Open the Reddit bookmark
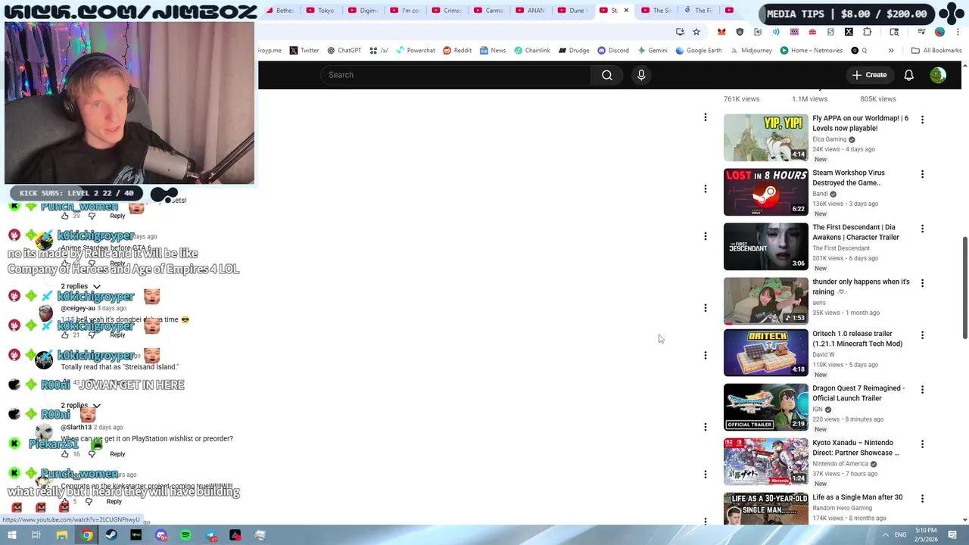Viewport: 969px width, 545px height. click(x=457, y=51)
